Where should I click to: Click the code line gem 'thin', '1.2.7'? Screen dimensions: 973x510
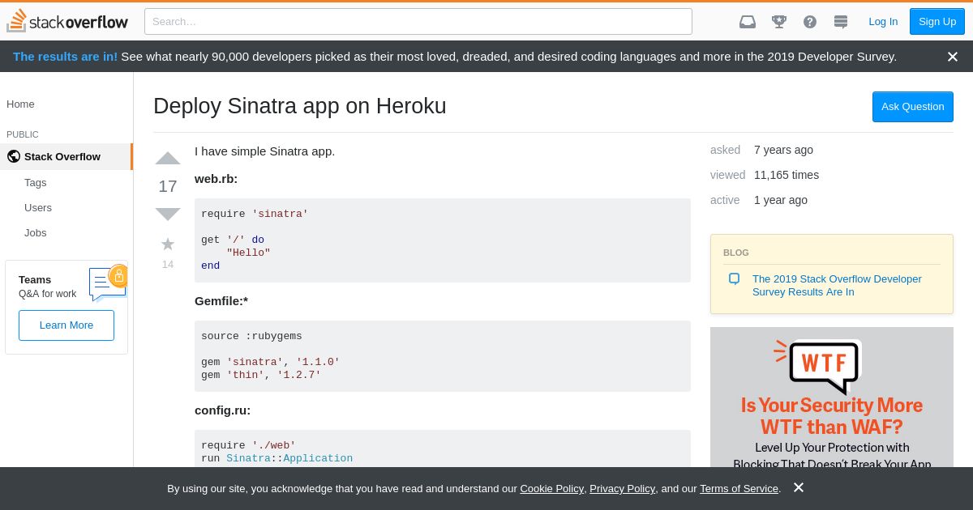261,375
